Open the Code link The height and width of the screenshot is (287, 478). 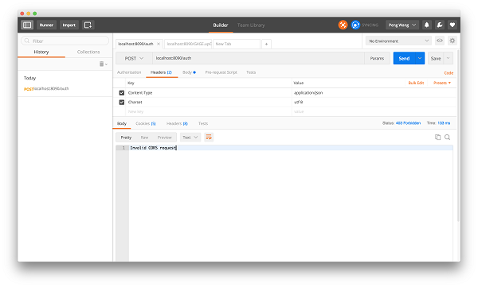449,73
